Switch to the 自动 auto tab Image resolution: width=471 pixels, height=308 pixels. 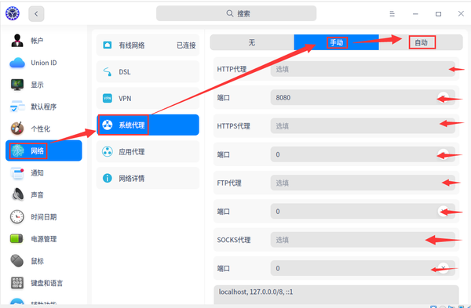click(421, 42)
